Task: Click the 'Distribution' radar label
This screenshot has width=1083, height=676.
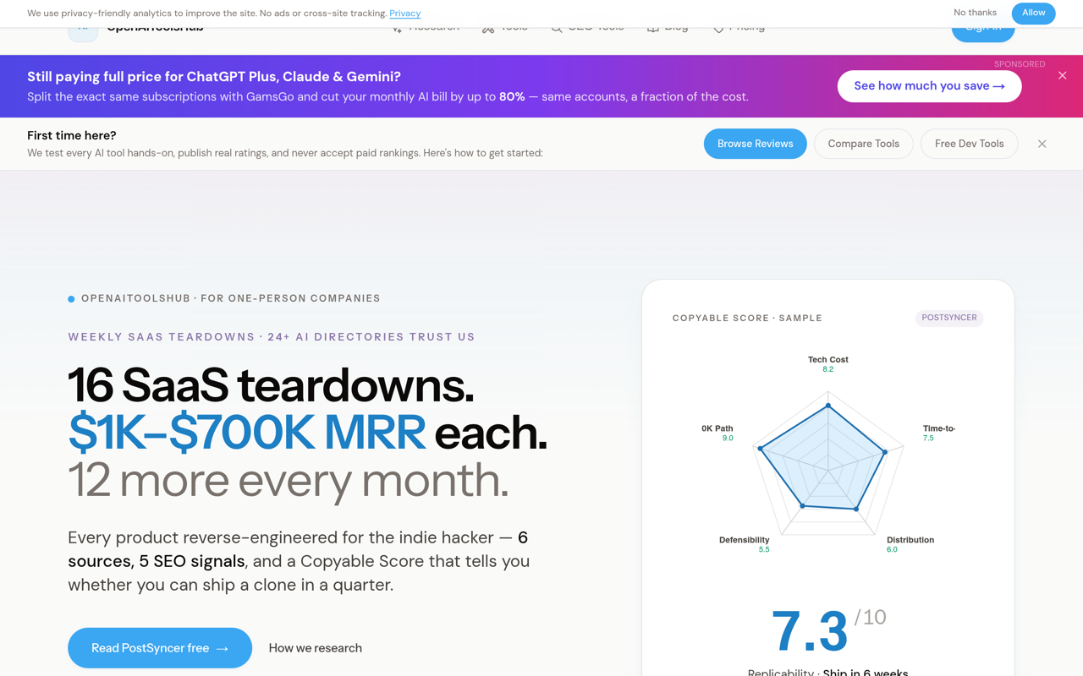Action: pos(910,540)
